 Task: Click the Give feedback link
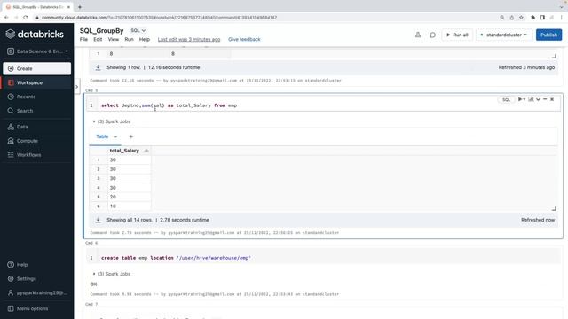244,39
